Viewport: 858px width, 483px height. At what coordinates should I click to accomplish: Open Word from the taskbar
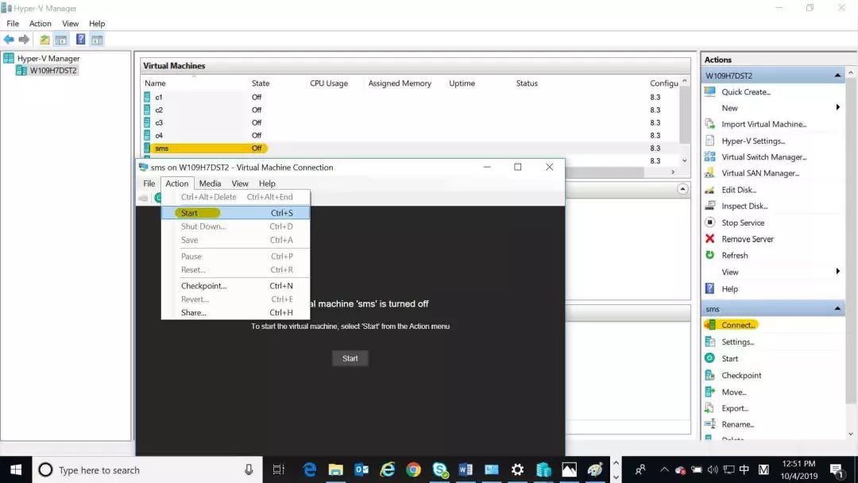point(466,469)
